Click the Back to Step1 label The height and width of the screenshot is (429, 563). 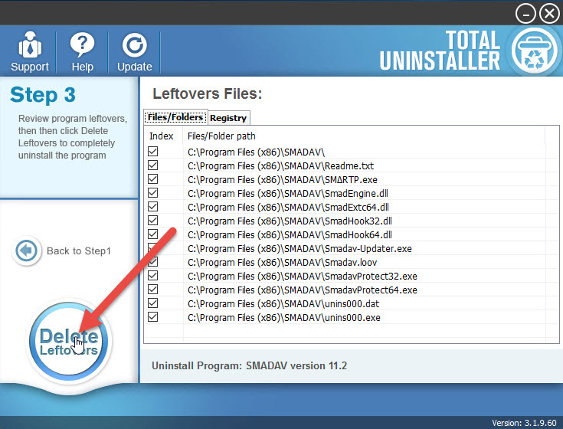pyautogui.click(x=79, y=251)
